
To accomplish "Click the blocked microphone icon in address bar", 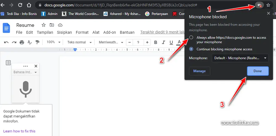I will click(x=259, y=5).
